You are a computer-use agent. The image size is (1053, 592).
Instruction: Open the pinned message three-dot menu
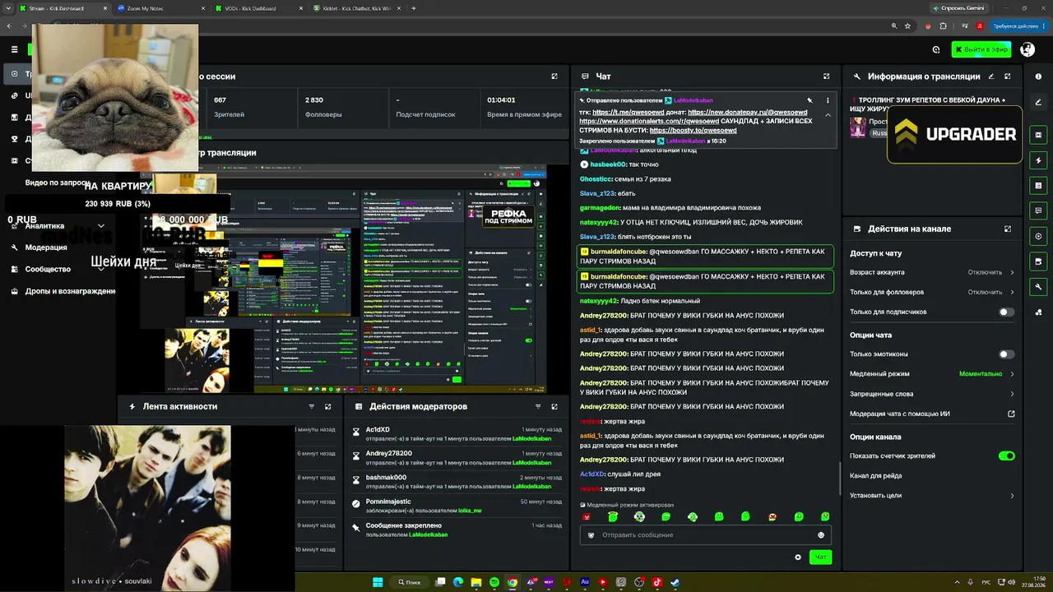(x=828, y=100)
